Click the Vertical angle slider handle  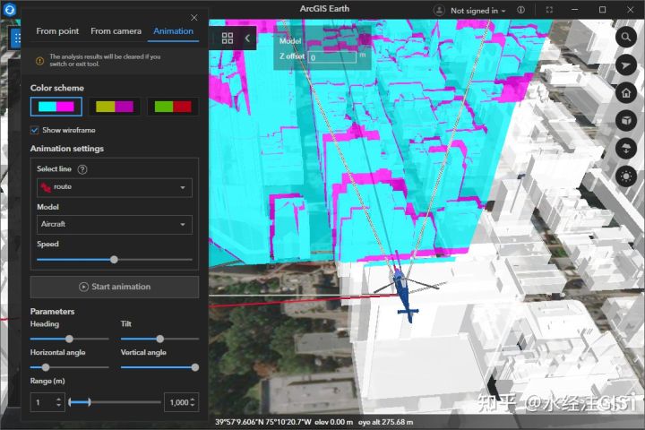pyautogui.click(x=195, y=367)
